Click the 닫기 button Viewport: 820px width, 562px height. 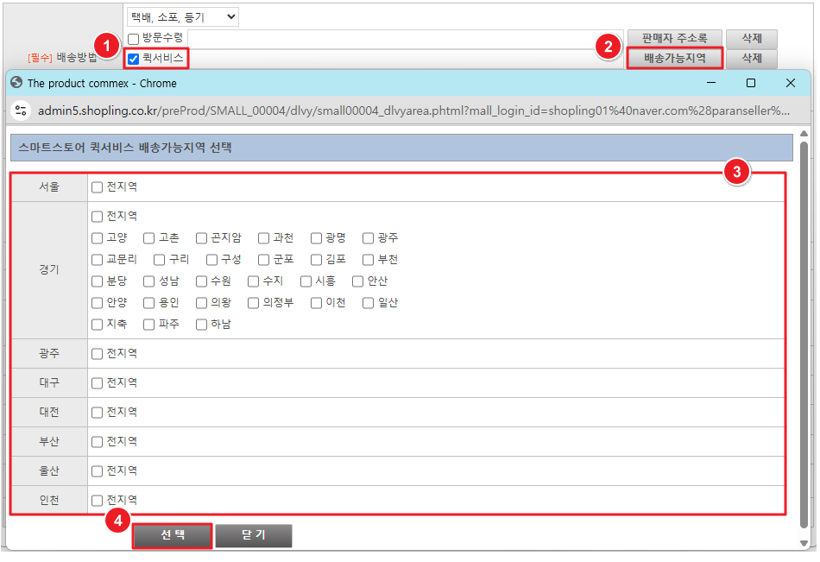click(x=254, y=535)
